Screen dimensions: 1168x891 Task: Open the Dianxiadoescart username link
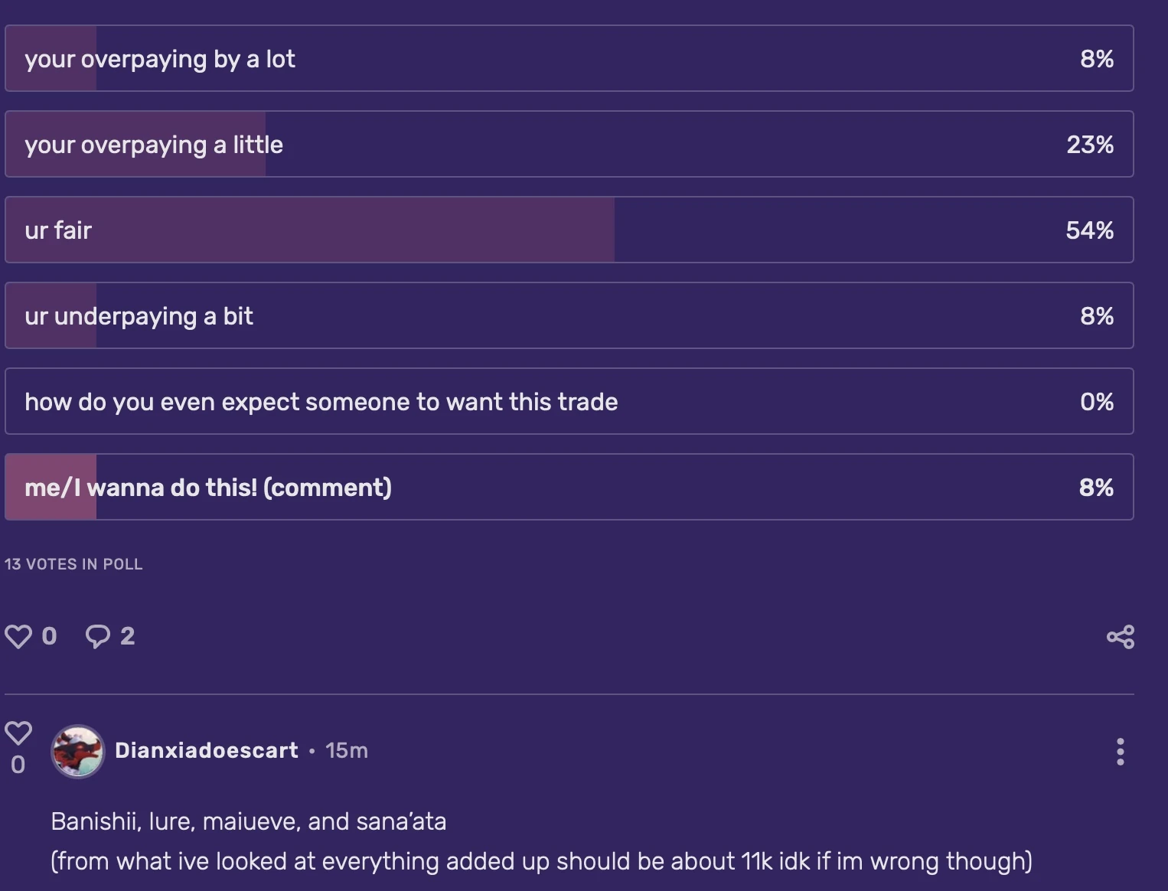click(207, 750)
